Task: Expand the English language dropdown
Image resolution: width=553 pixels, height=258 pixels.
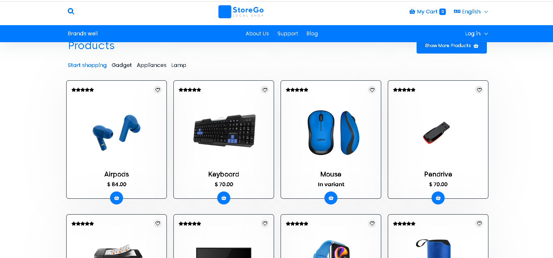Action: coord(471,12)
